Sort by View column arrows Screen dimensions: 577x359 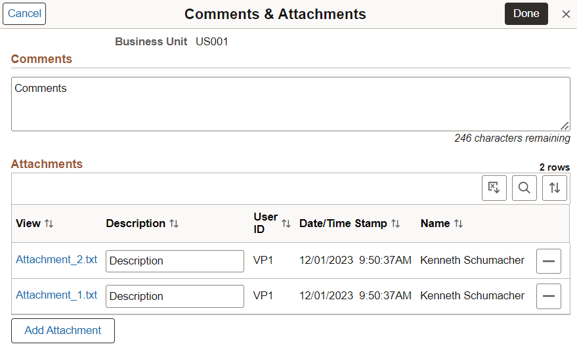point(49,223)
